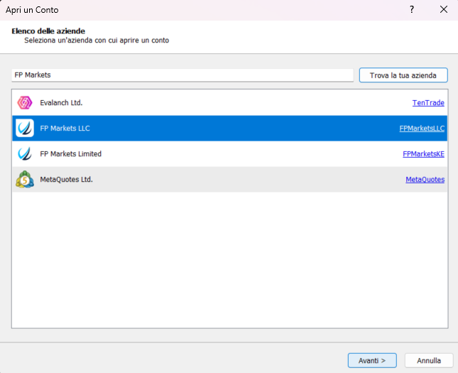458x373 pixels.
Task: Open the help question mark in title bar
Action: point(412,10)
